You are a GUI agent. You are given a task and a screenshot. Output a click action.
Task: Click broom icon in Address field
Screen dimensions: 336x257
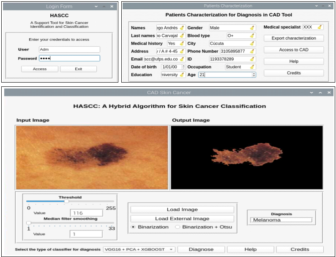182,51
